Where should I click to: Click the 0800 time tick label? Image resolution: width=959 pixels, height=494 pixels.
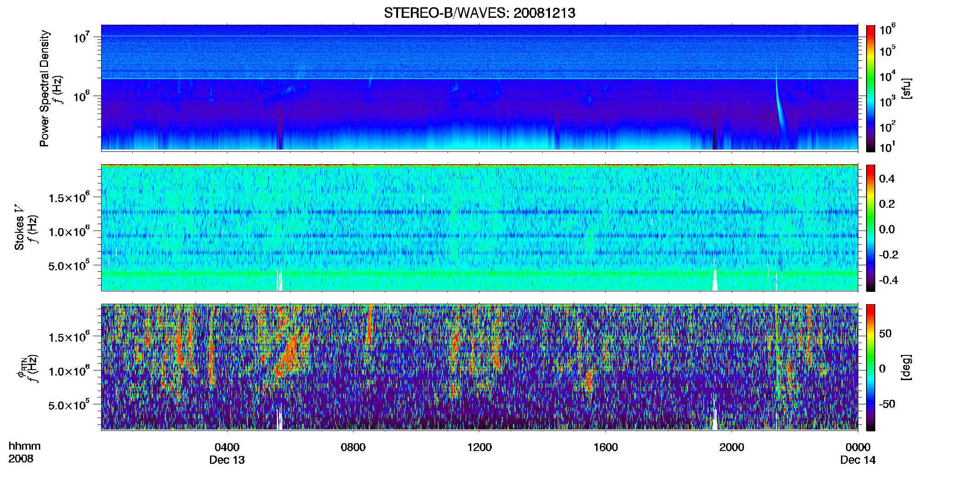(353, 447)
